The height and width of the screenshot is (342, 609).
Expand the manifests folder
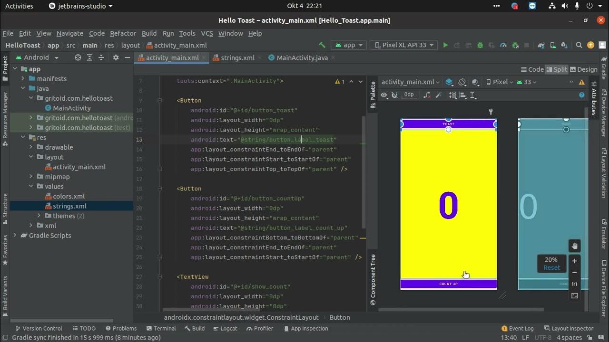(x=23, y=78)
